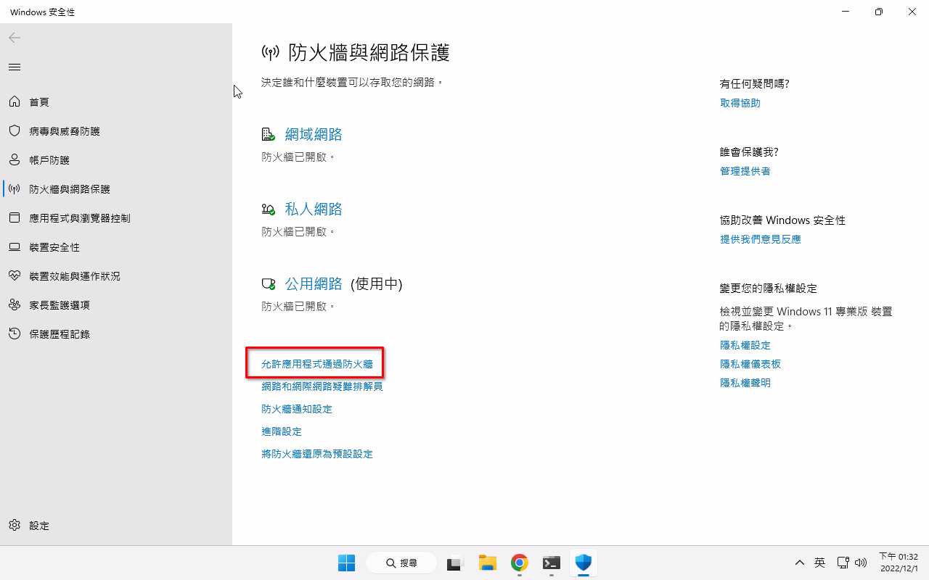The width and height of the screenshot is (929, 580).
Task: Click the Device security laptop icon
Action: click(15, 247)
